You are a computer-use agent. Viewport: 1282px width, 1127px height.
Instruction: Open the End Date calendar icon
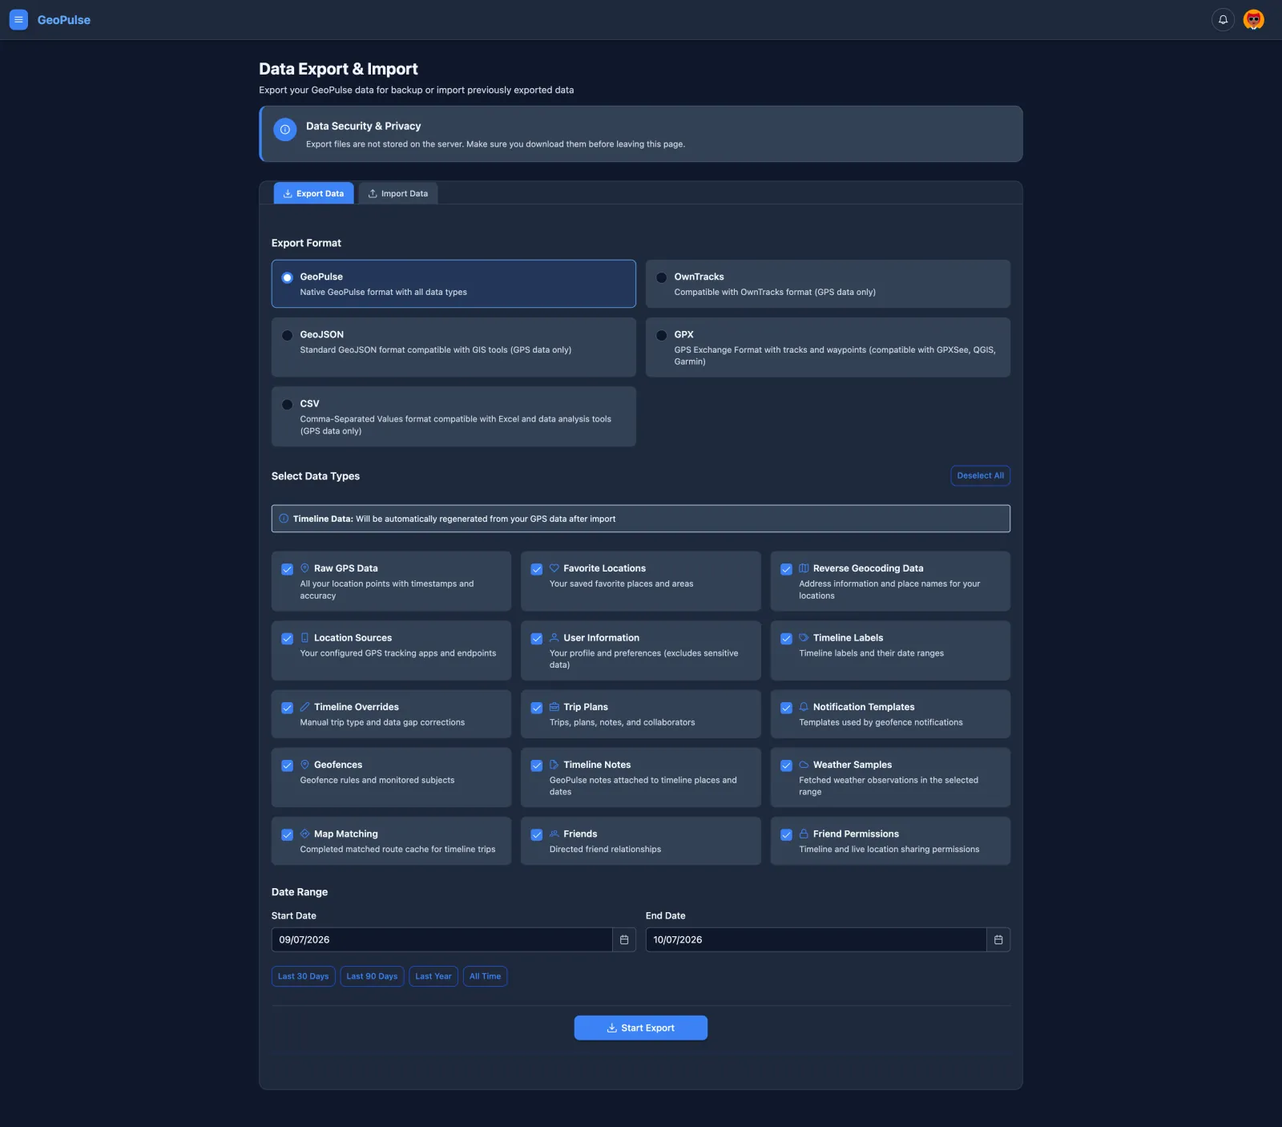998,939
